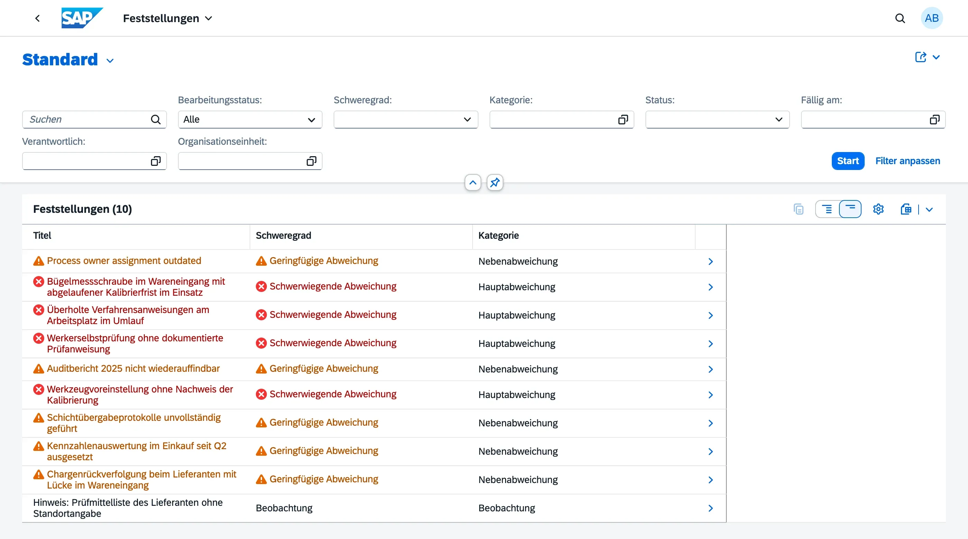Screen dimensions: 968x539
Task: Open value help for Kategorie filter
Action: 623,120
